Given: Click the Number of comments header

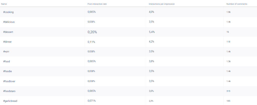Looking at the screenshot, I should click(x=237, y=4).
